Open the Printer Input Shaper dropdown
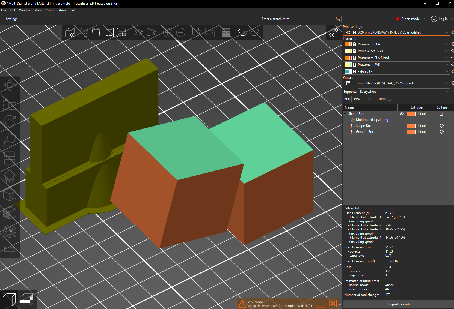 [x=396, y=83]
